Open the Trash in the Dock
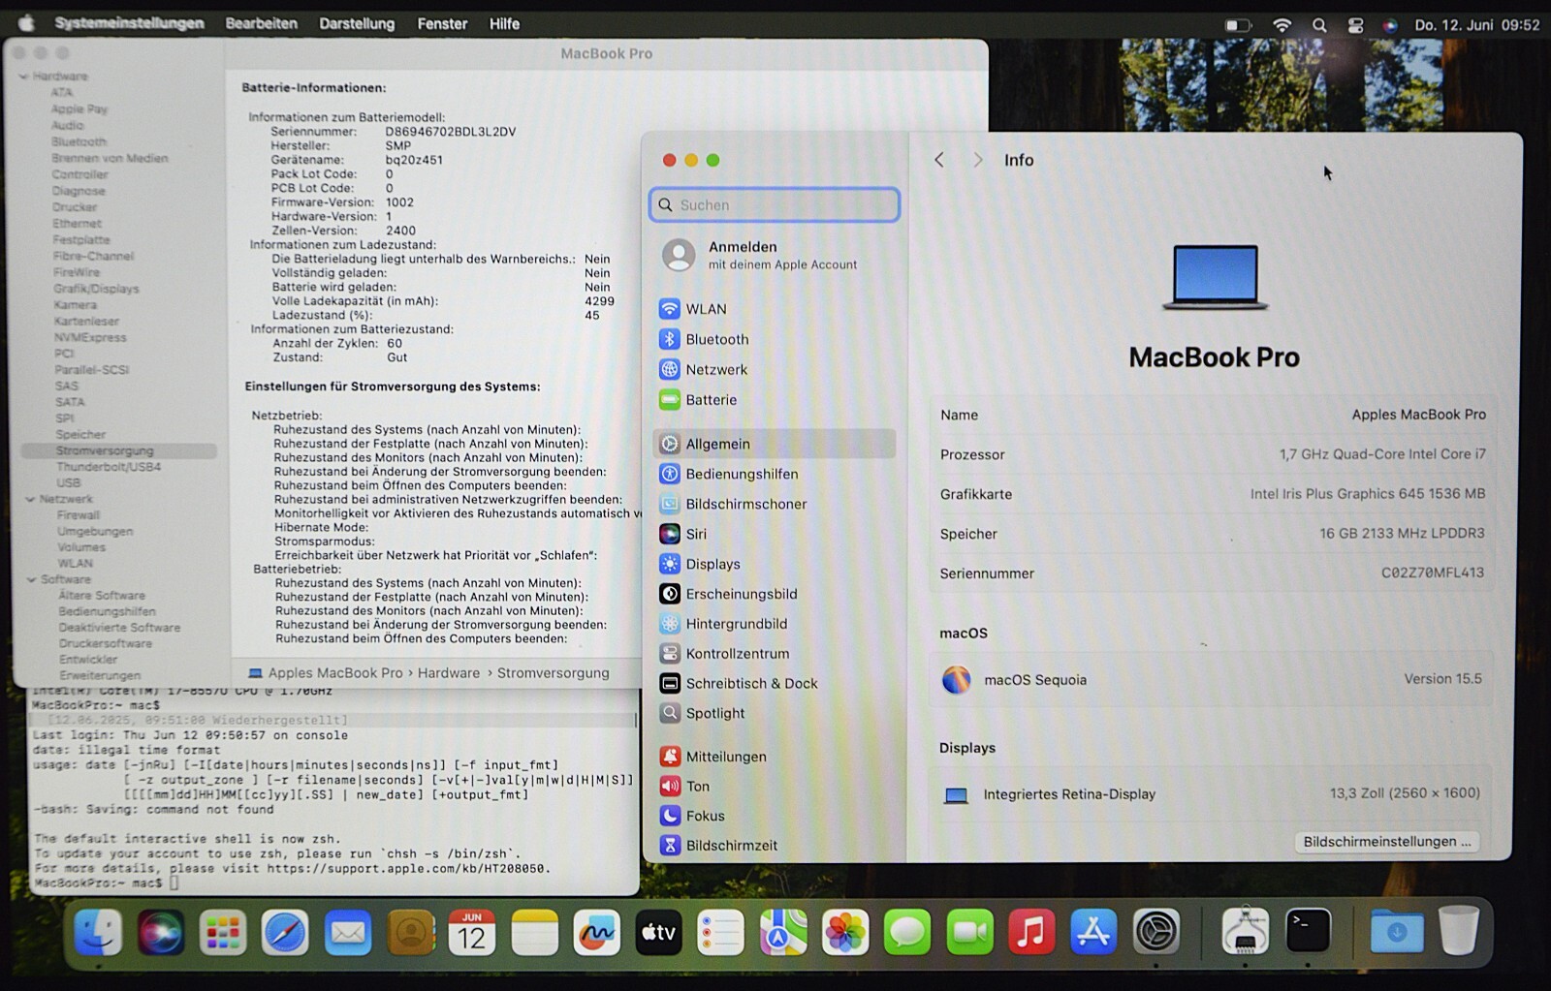This screenshot has height=991, width=1551. 1459,931
